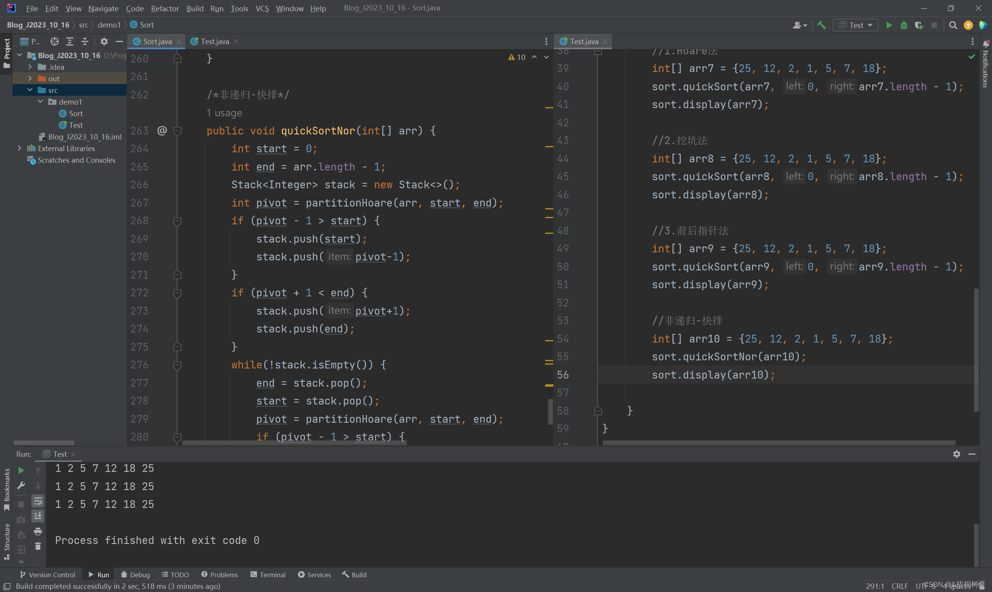Expand External Libraries node

point(19,148)
